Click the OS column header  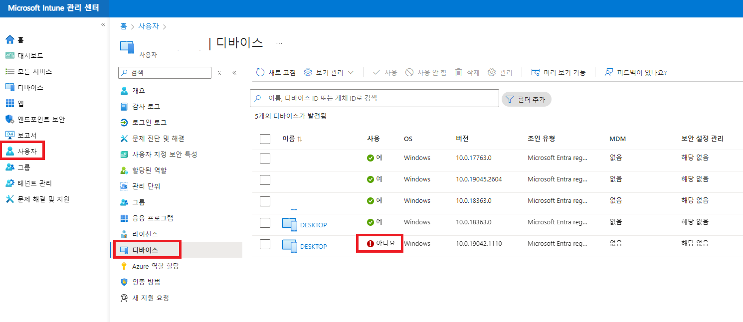point(408,139)
